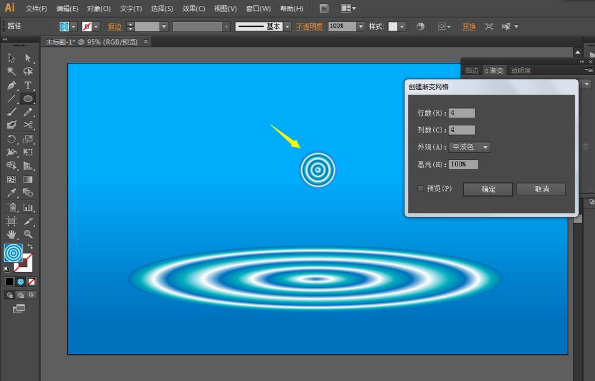Select the Eyedropper tool

click(x=11, y=193)
